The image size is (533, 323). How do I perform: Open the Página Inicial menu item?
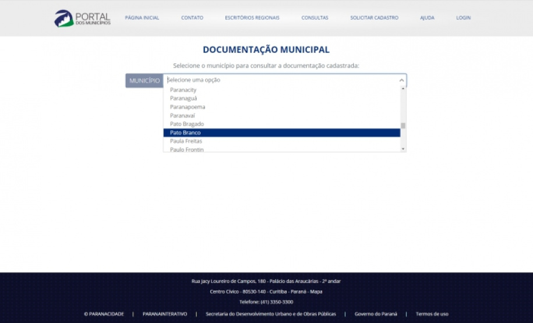point(142,18)
